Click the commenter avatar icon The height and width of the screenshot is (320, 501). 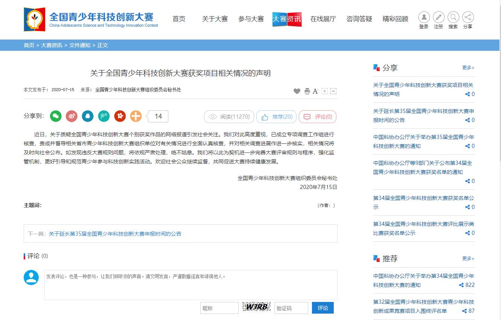pyautogui.click(x=31, y=277)
